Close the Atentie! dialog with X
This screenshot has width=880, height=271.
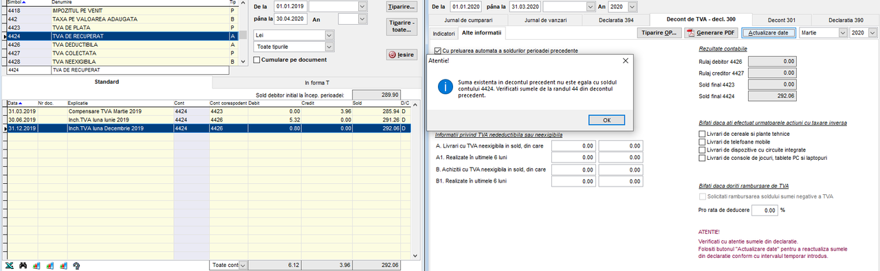[x=626, y=60]
